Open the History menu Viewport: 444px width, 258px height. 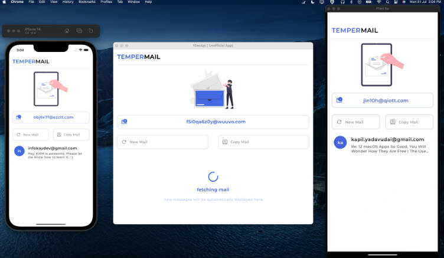(x=68, y=2)
